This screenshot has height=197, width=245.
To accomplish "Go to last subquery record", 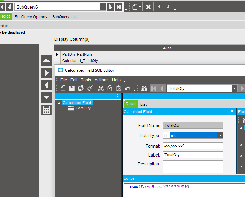I will click(x=119, y=7).
